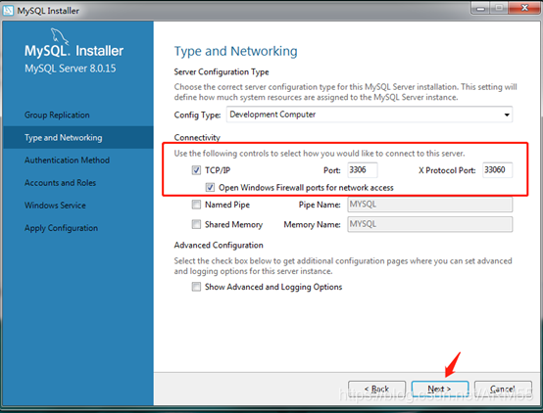Click the Back button
Screen dimensions: 543x413
click(376, 390)
